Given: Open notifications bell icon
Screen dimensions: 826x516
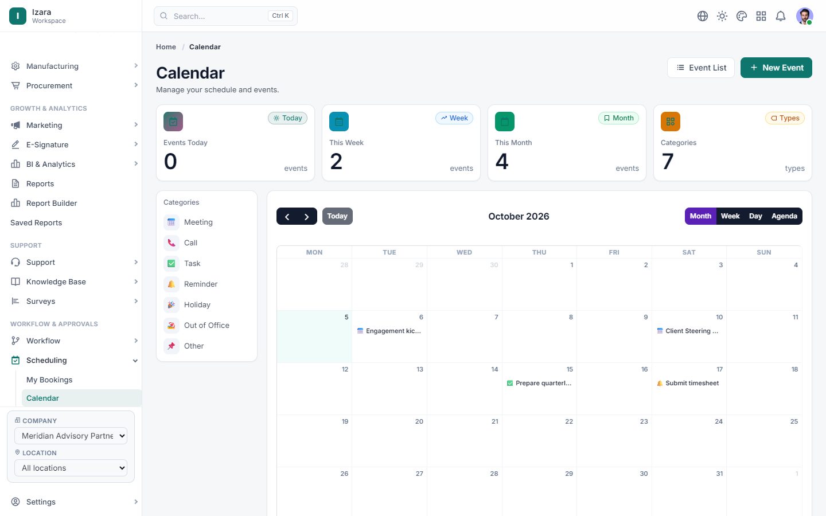Looking at the screenshot, I should tap(781, 16).
